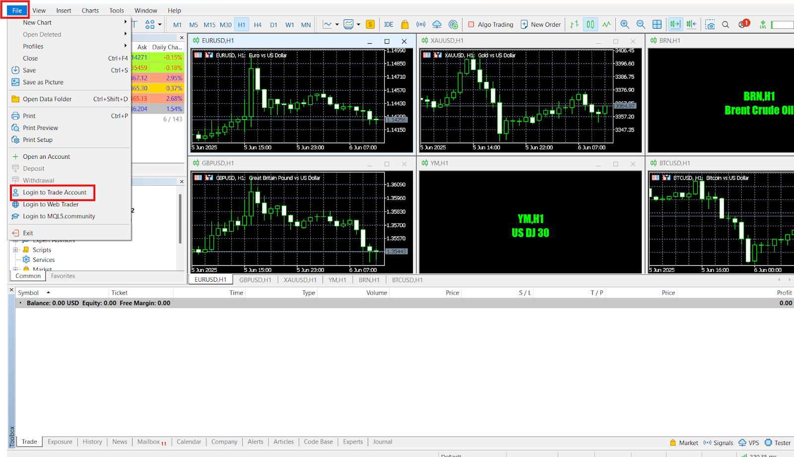Open the Signals toolbar icon
Screen dimensions: 794x457
tap(421, 24)
